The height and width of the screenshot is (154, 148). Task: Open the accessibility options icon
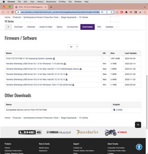tap(139, 147)
